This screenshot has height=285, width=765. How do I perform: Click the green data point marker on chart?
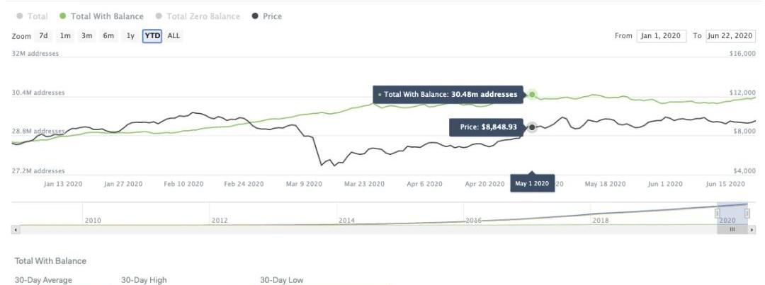[x=532, y=94]
